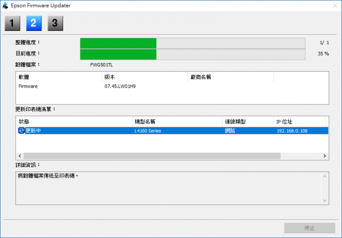Click the firmware file name FWG501TL
The height and width of the screenshot is (238, 342).
pos(102,65)
